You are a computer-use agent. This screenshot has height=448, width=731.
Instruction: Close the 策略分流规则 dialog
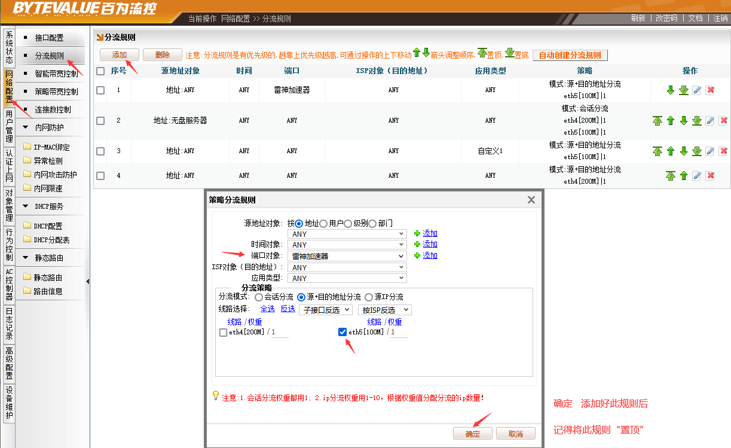click(531, 200)
